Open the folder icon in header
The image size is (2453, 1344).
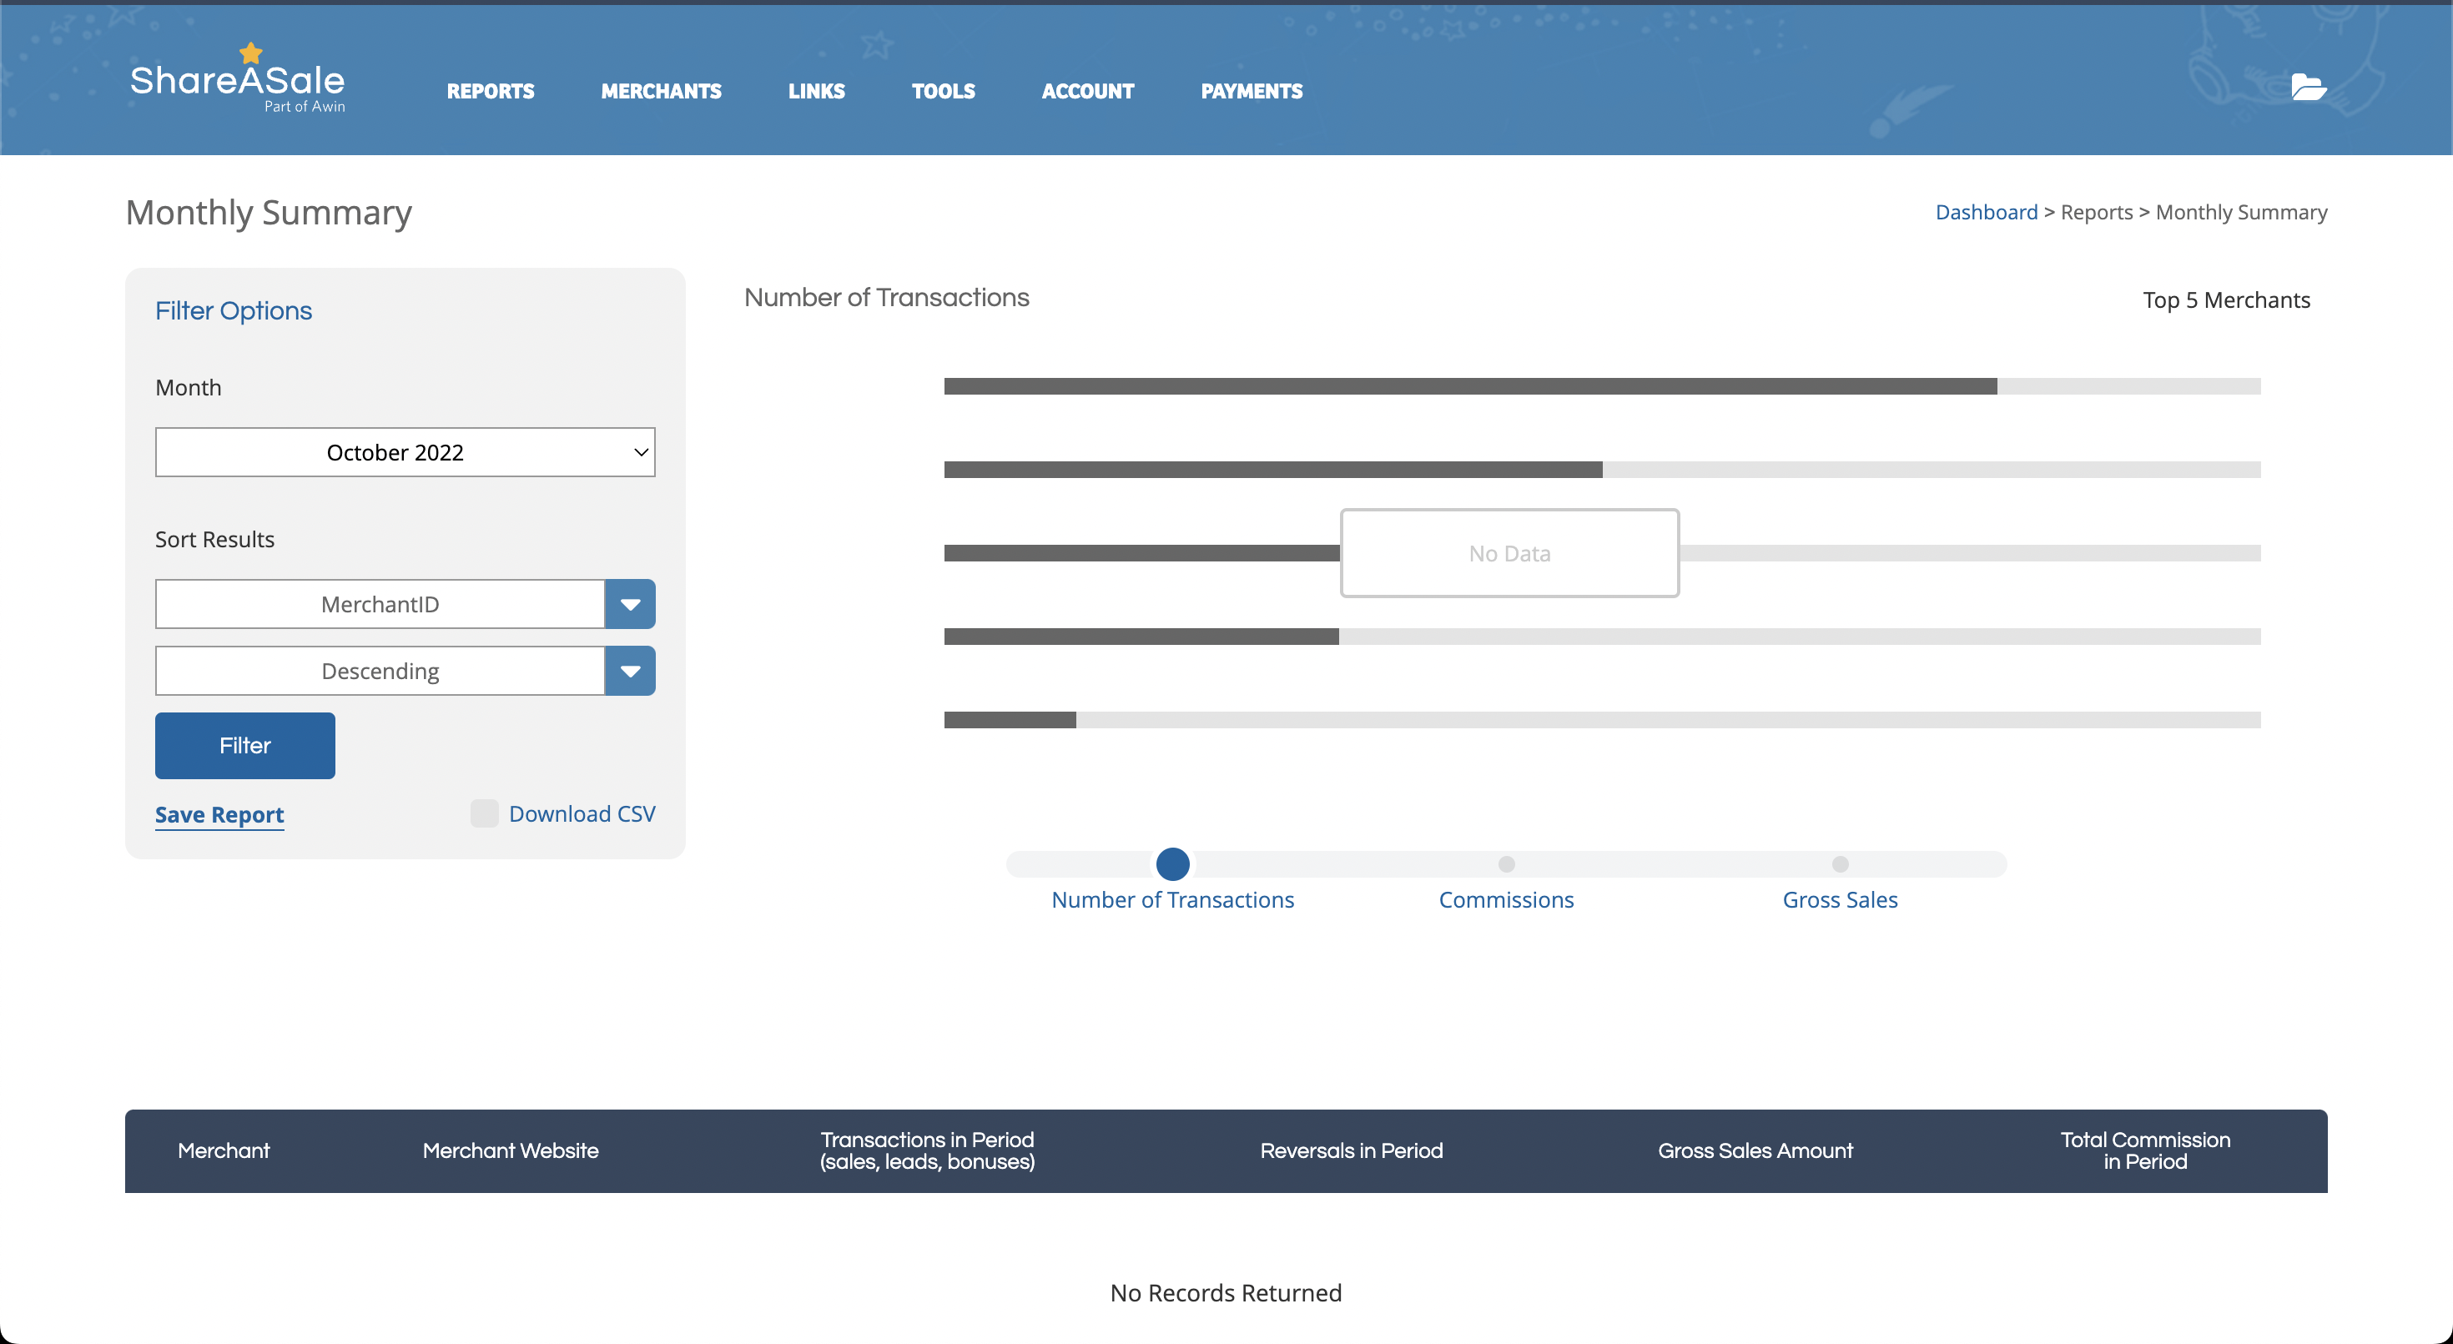pyautogui.click(x=2309, y=87)
